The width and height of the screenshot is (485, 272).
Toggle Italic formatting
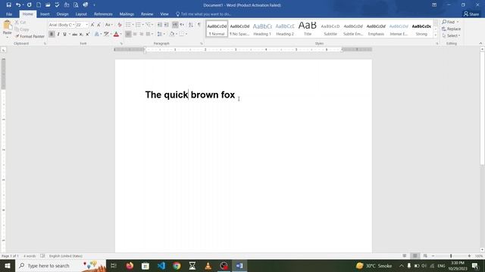pos(58,34)
